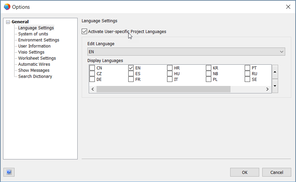Viewport: 296px width, 182px height.
Task: Click the Cancel button
Action: [x=276, y=172]
